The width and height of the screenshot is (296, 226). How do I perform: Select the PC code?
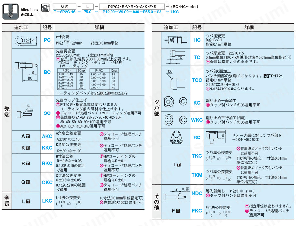pyautogui.click(x=47, y=40)
